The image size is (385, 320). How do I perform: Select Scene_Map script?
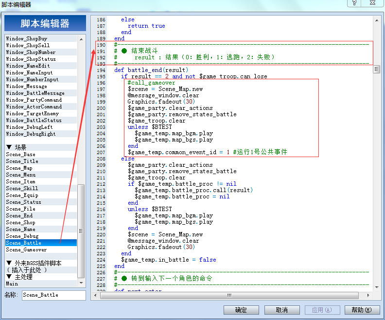tap(41, 168)
